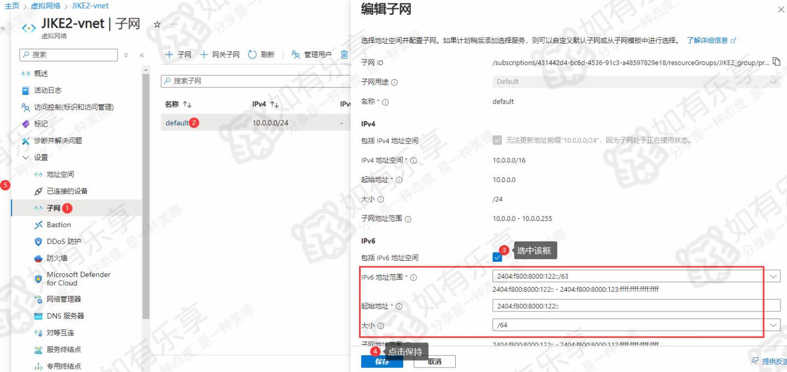Click JIKE2-vnet in the breadcrumb
787x372 pixels.
coord(90,5)
